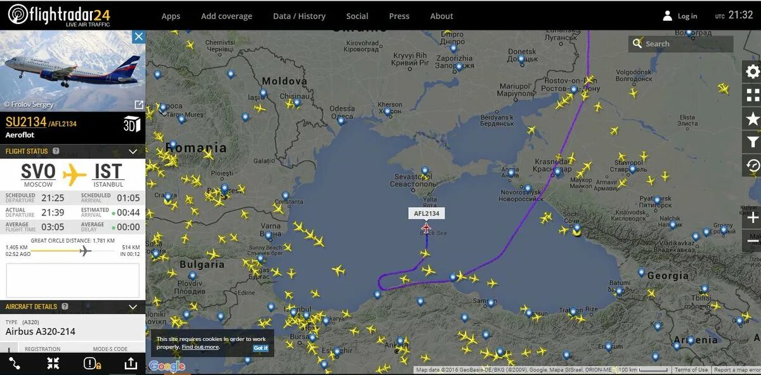Image resolution: width=761 pixels, height=375 pixels.
Task: Open multi-view grid icon on map
Action: click(753, 95)
